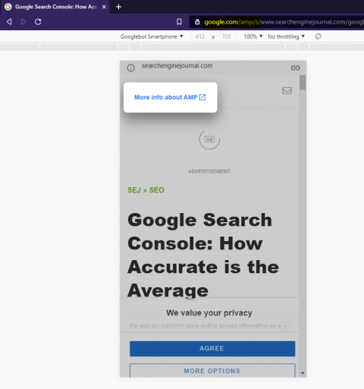Open the Googlebot Smartphone device dropdown
364x389 pixels.
152,36
